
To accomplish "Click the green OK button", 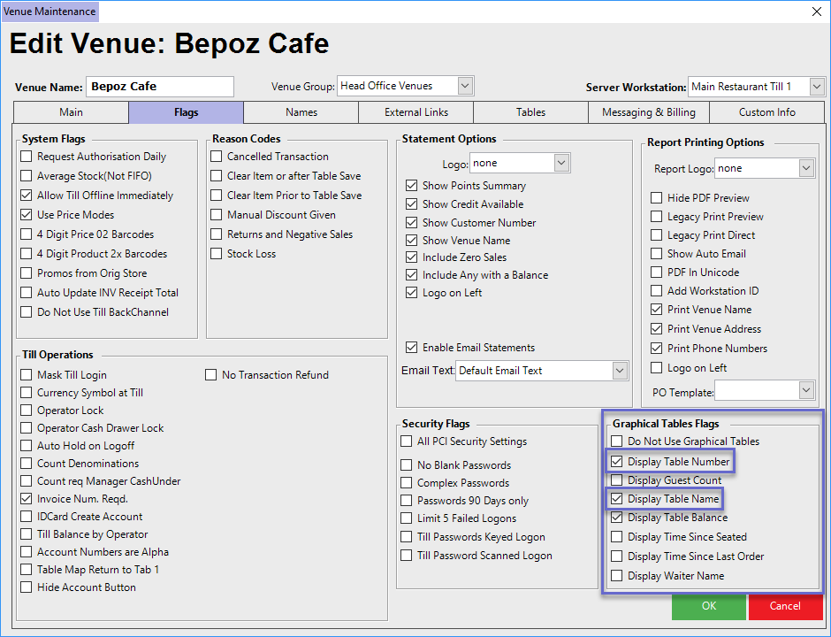I will pos(709,606).
